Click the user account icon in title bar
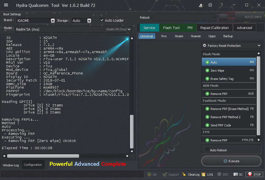 201,5
